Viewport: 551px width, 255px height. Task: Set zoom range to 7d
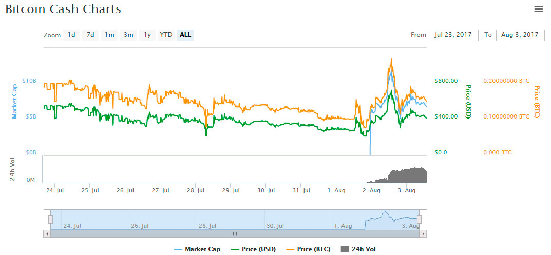(x=90, y=35)
